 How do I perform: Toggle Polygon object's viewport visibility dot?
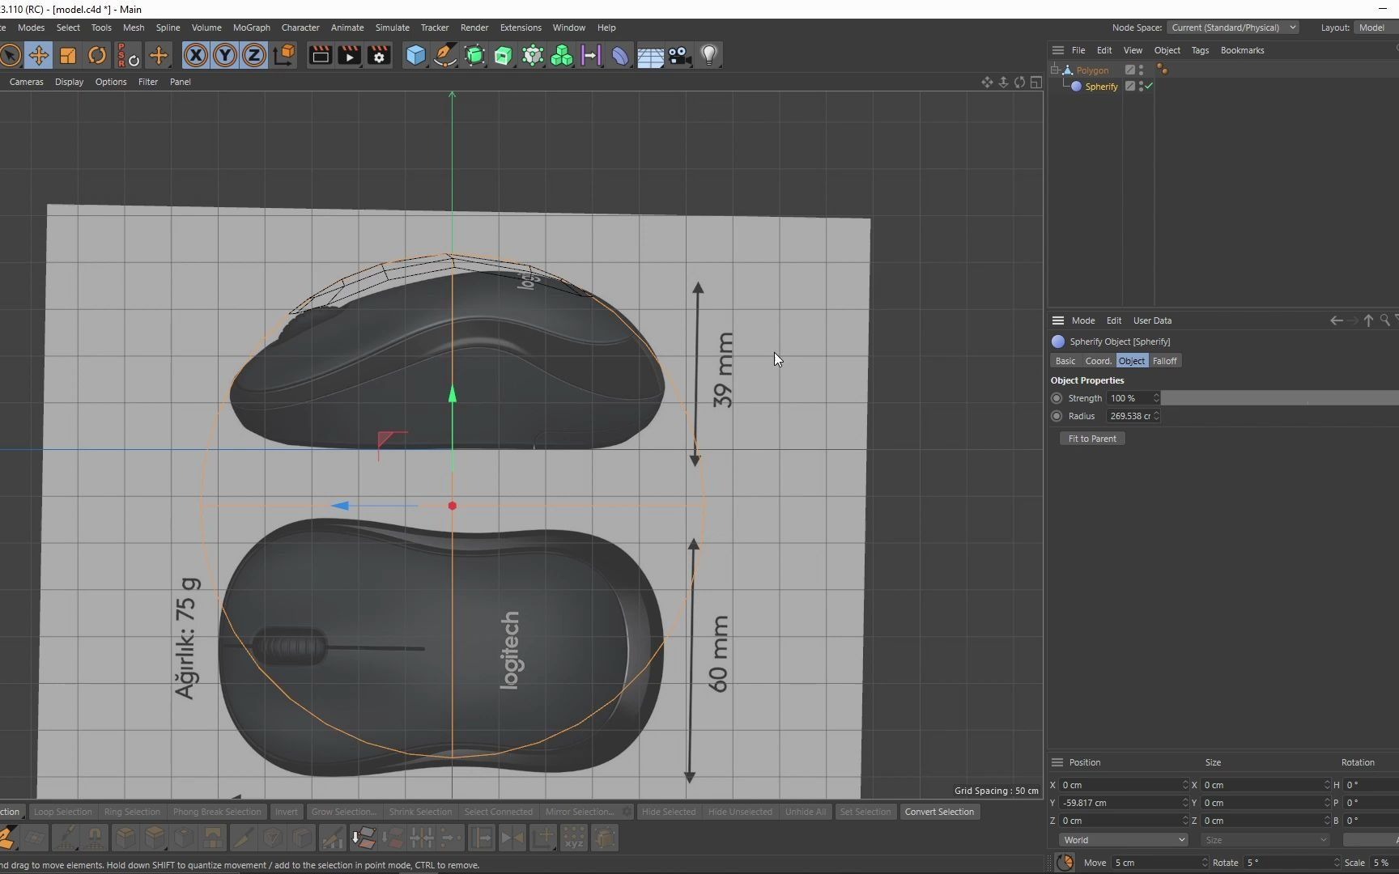(1142, 67)
